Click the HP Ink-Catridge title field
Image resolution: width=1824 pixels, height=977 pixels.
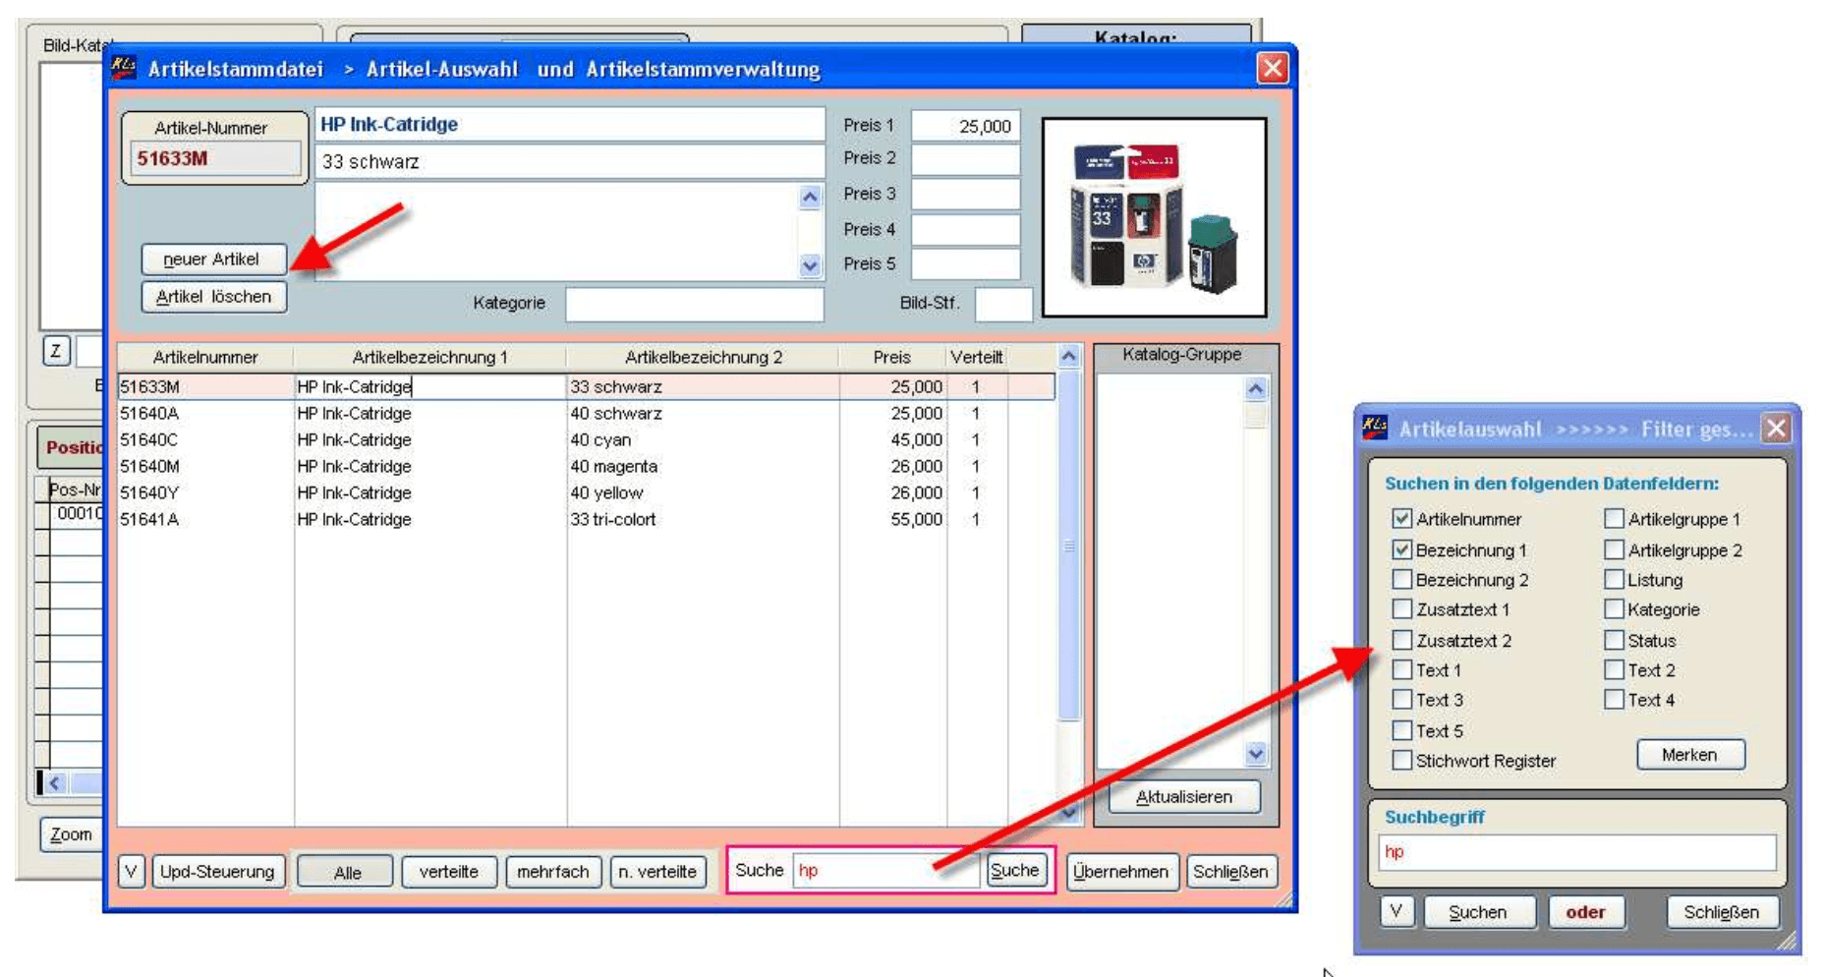(x=570, y=125)
